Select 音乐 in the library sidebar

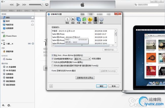17,17
